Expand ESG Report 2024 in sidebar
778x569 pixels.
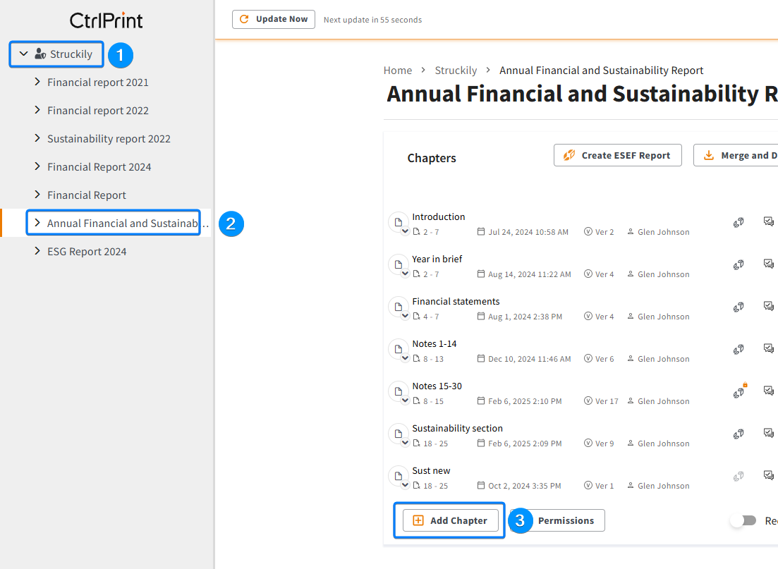coord(37,251)
